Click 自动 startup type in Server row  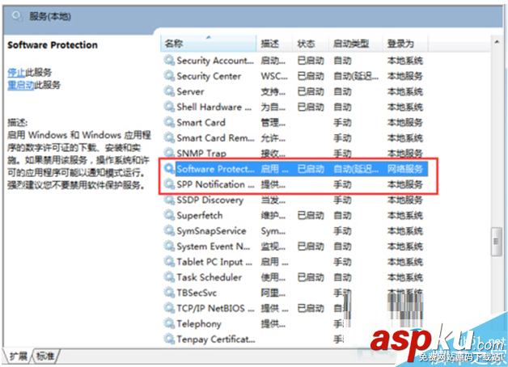342,91
